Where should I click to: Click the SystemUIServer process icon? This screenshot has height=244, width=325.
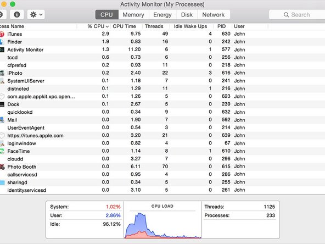click(x=2, y=81)
